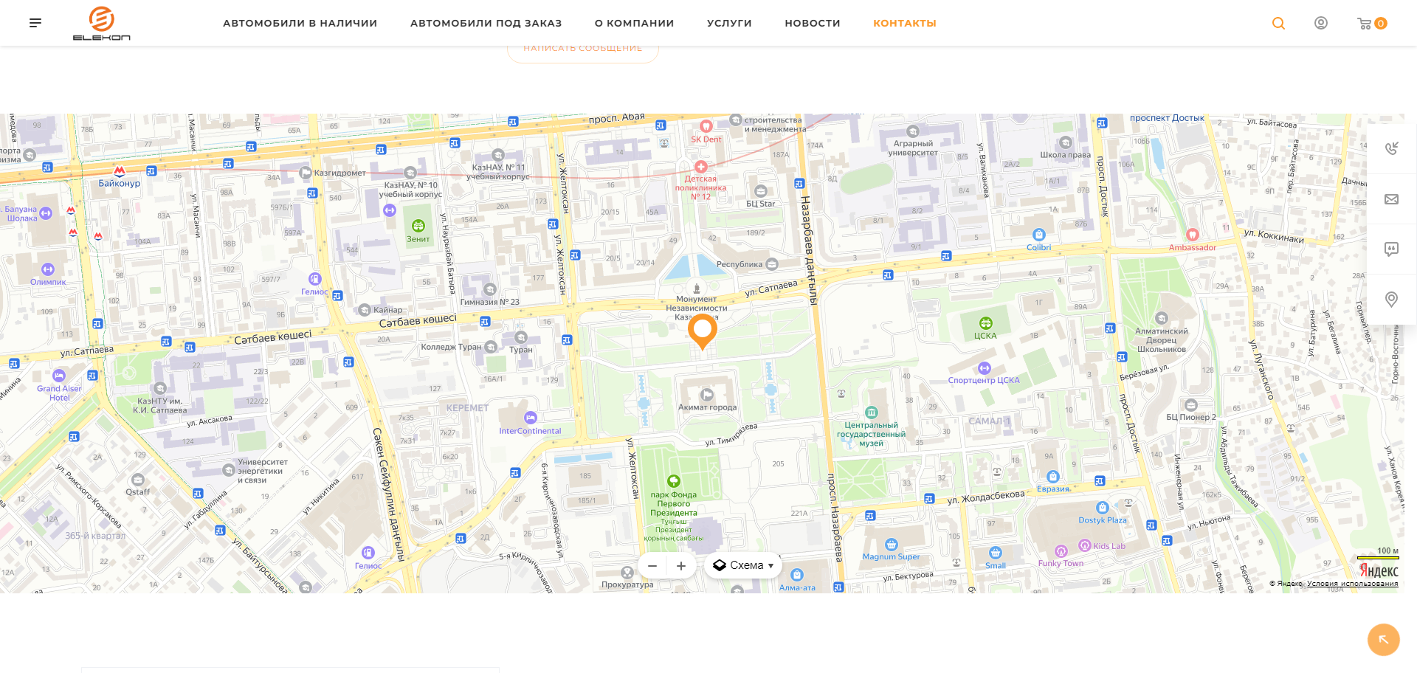Zoom in the map with plus button
Image resolution: width=1417 pixels, height=673 pixels.
[681, 566]
